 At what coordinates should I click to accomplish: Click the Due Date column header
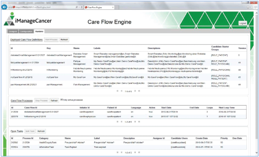click(237, 138)
